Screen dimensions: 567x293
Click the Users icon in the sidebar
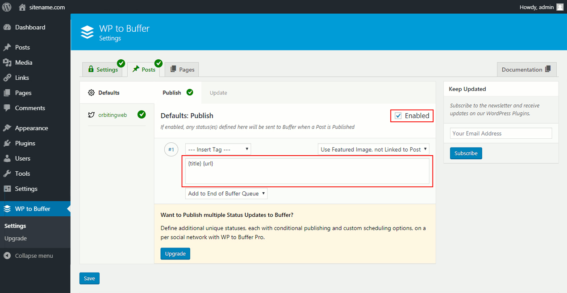(x=7, y=158)
